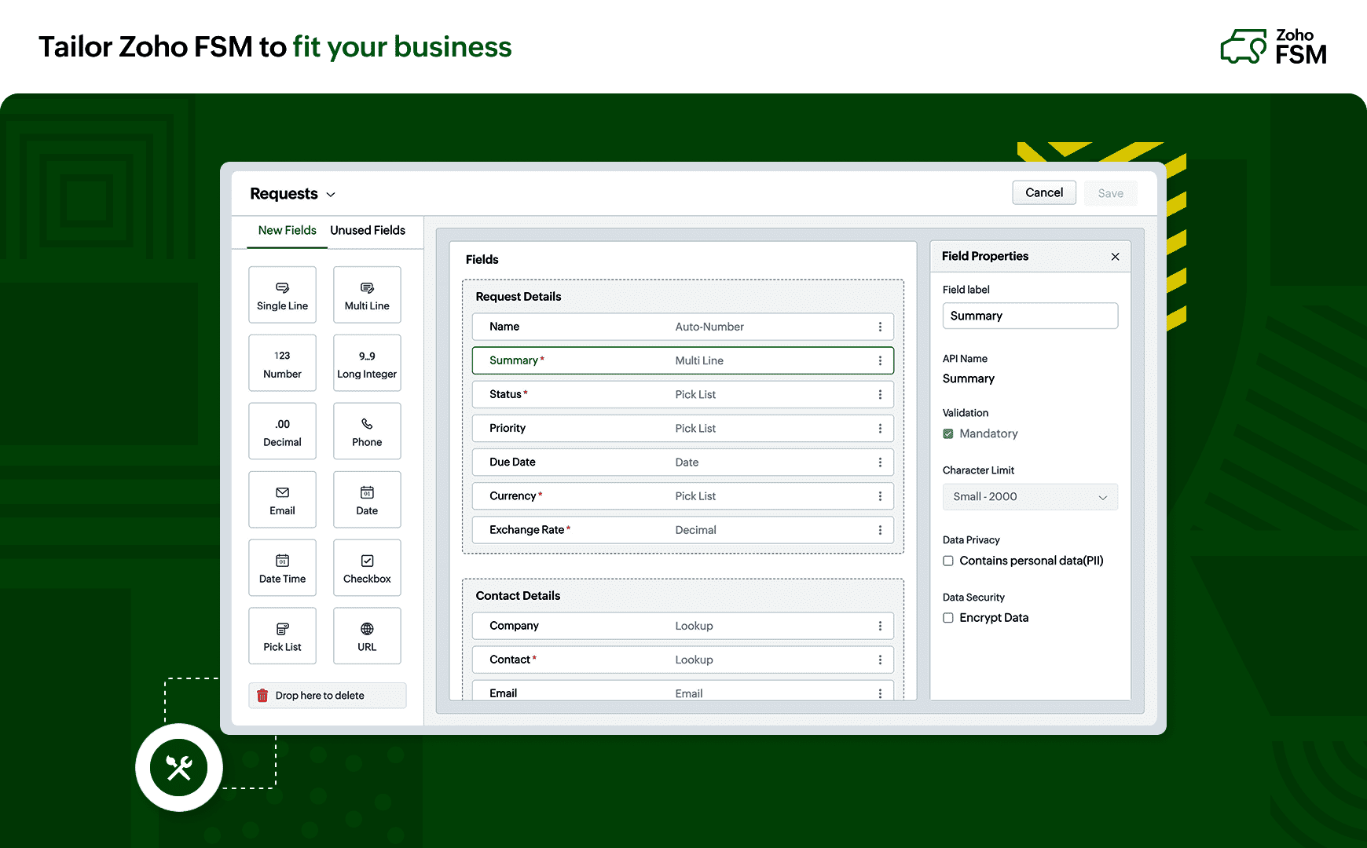Select the URL field tile
The height and width of the screenshot is (848, 1367).
pos(367,636)
